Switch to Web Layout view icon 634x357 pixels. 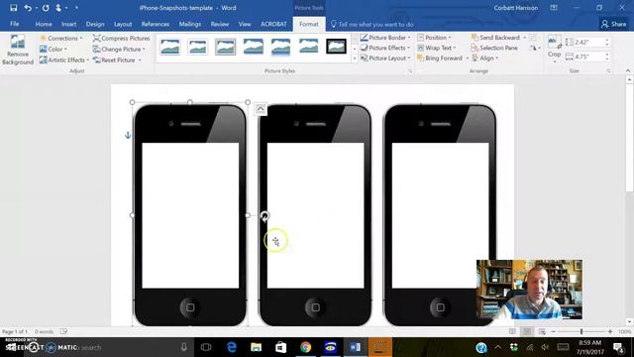[x=542, y=331]
